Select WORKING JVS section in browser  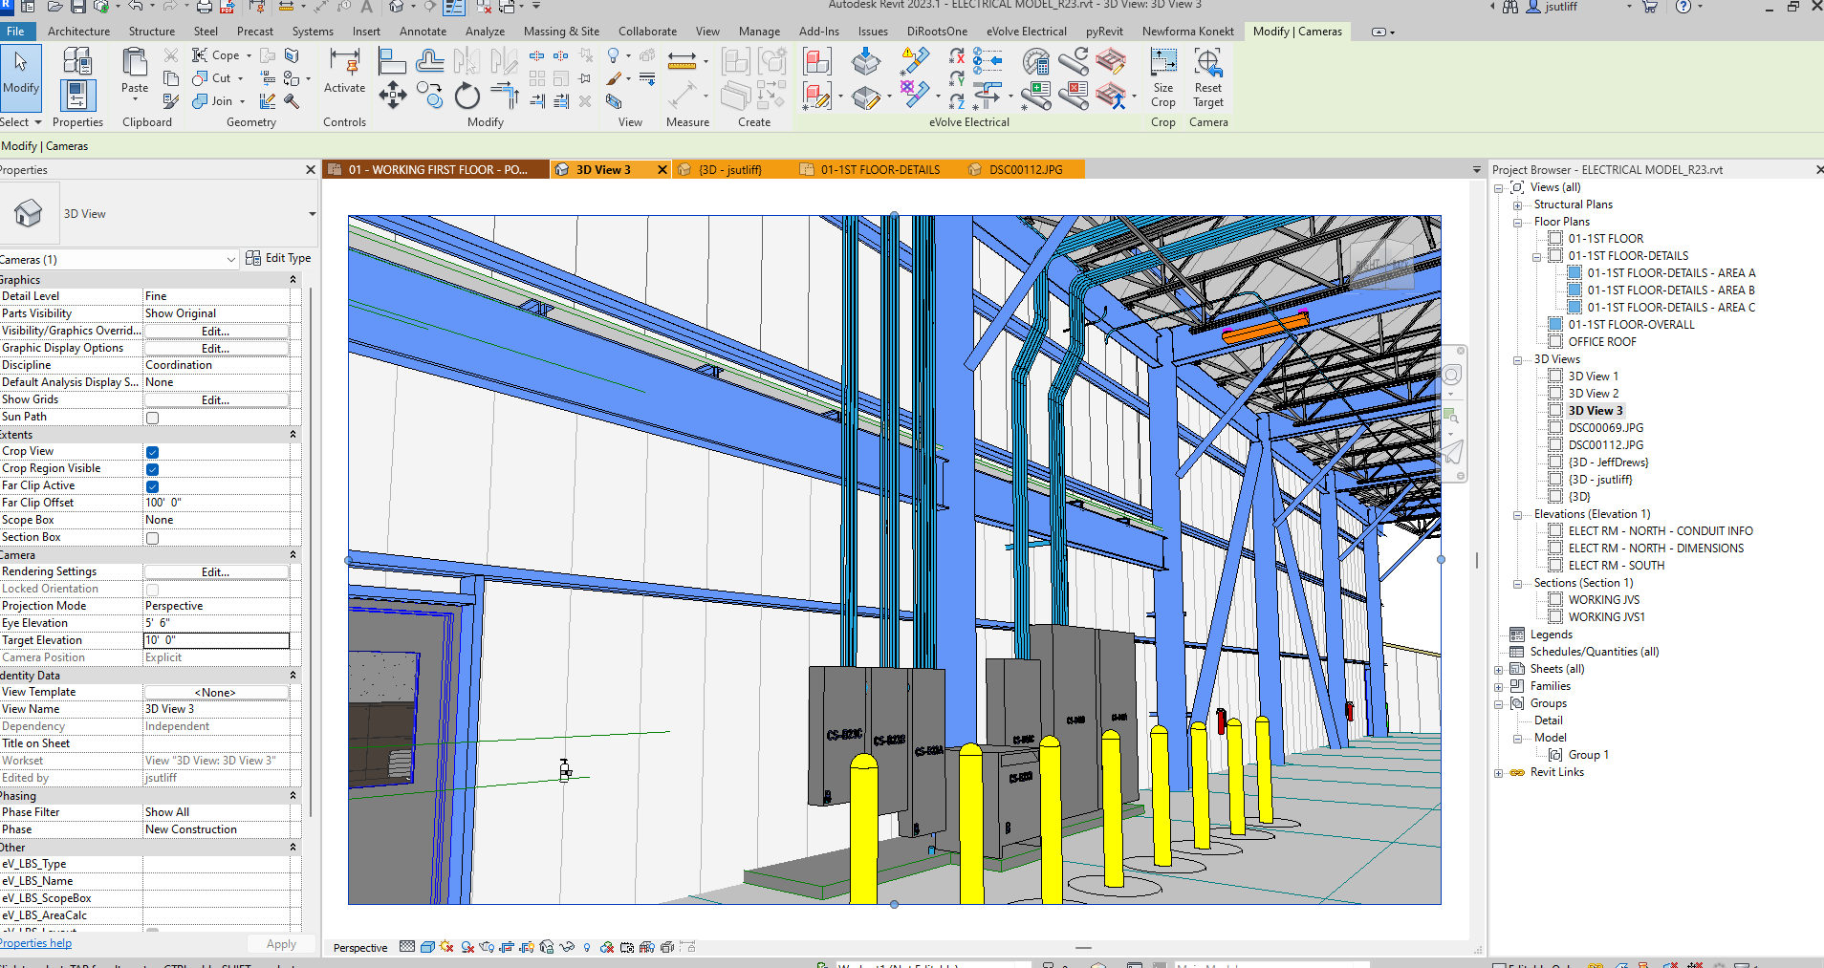[1604, 600]
